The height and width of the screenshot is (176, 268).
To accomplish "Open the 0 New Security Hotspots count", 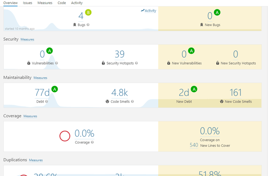I will 235,54.
